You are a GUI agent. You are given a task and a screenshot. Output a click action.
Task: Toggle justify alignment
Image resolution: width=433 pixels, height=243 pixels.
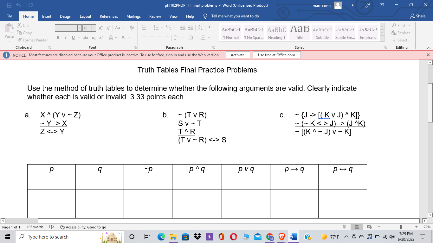pyautogui.click(x=167, y=37)
